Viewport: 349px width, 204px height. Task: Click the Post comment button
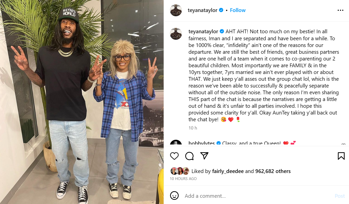click(x=340, y=196)
